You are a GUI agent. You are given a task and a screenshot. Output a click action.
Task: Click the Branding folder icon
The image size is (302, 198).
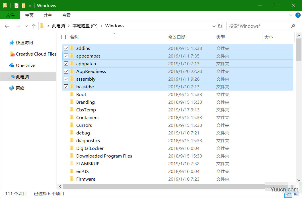72,102
